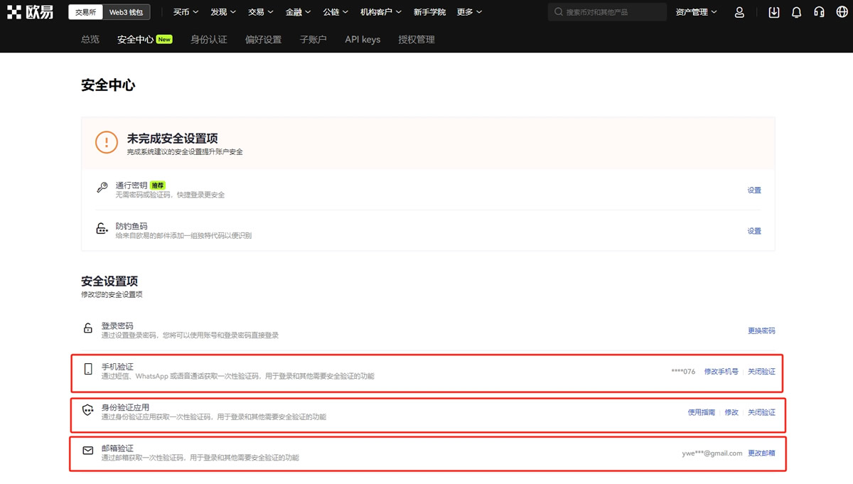Click the search bar to search products
Image resolution: width=853 pixels, height=484 pixels.
click(606, 11)
